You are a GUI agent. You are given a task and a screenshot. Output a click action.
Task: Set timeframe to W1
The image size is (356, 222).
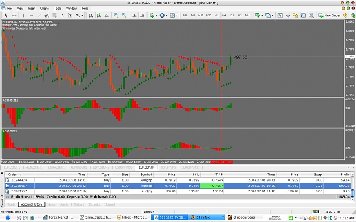tap(240, 15)
